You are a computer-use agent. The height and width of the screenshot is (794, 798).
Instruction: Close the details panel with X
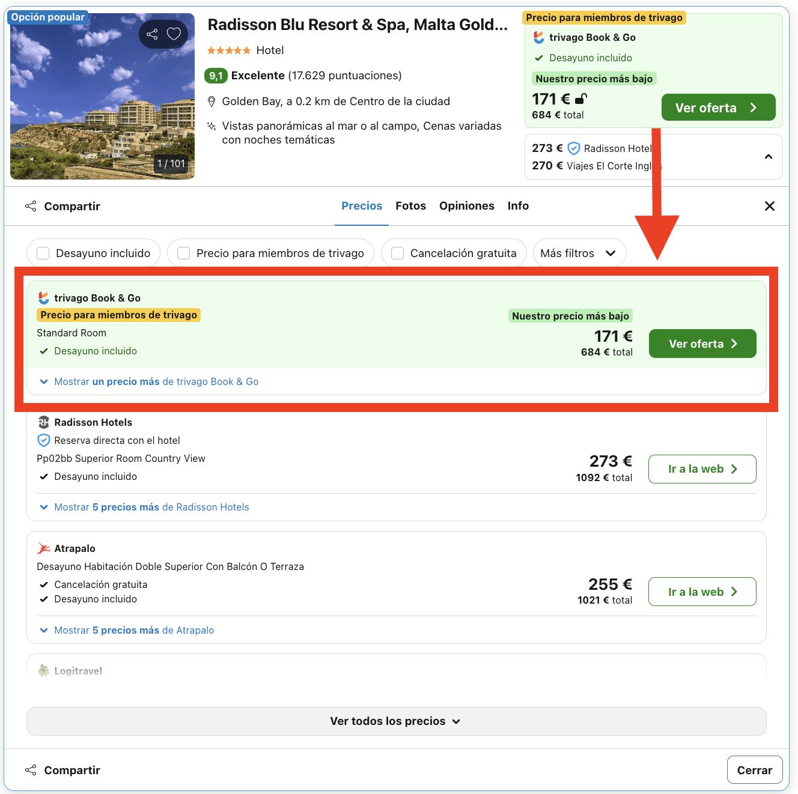pos(770,206)
